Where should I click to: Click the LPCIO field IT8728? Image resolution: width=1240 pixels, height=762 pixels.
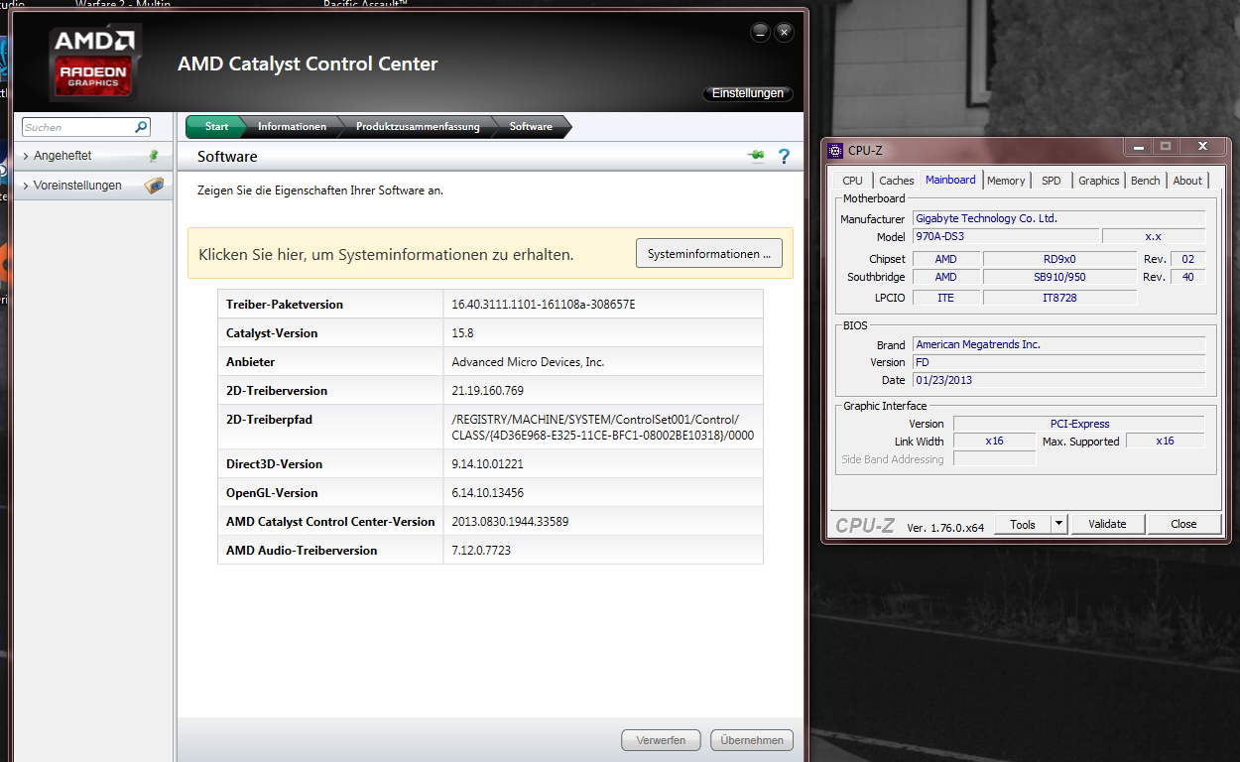coord(1059,297)
